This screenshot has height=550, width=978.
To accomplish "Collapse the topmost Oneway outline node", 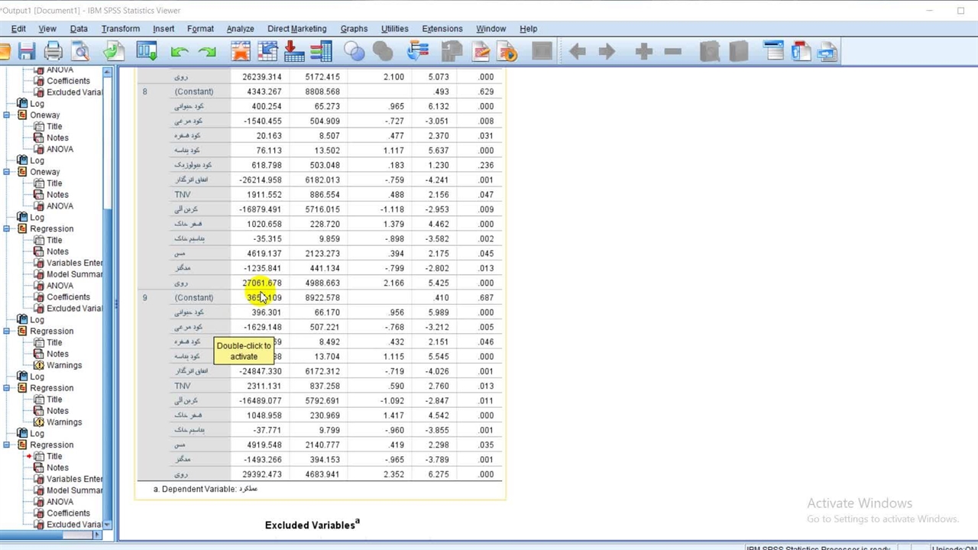I will tap(7, 115).
